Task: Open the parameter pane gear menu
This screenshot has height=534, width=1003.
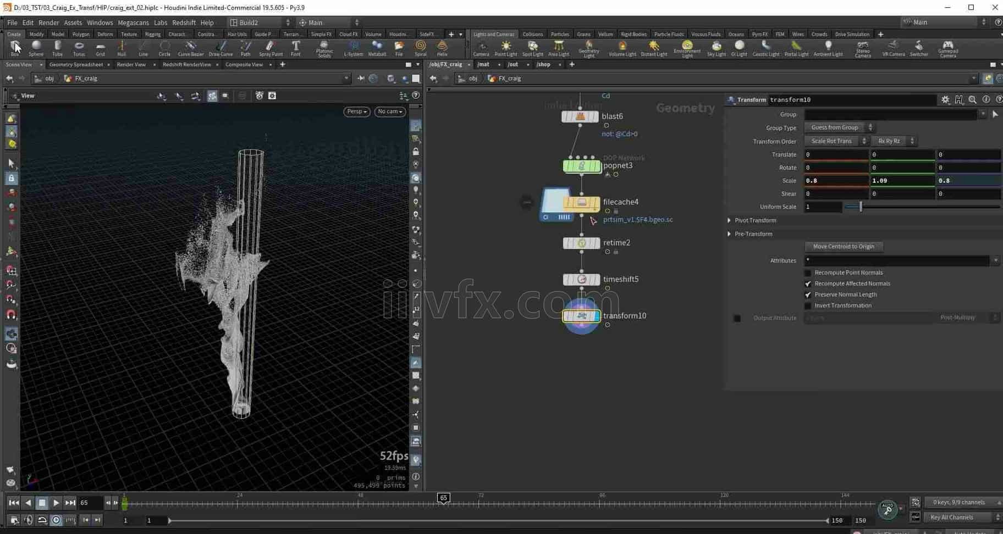Action: coord(945,99)
